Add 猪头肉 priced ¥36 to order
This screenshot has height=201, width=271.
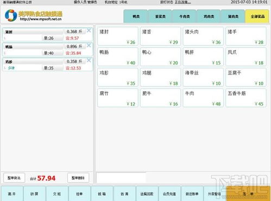click(x=203, y=36)
